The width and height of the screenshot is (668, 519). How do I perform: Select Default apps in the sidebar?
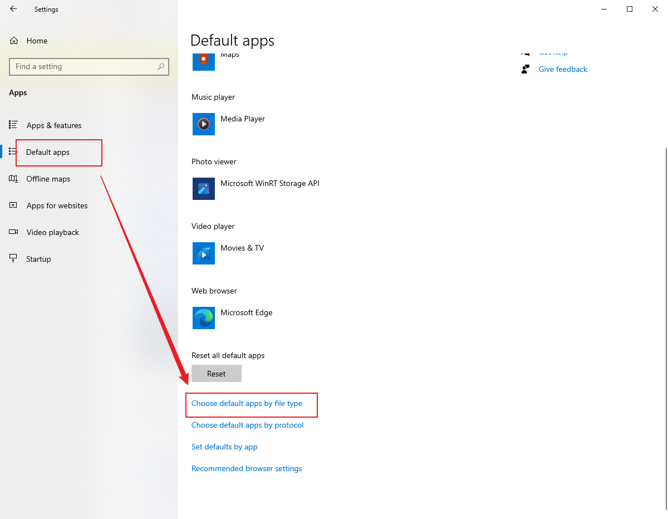pos(48,152)
